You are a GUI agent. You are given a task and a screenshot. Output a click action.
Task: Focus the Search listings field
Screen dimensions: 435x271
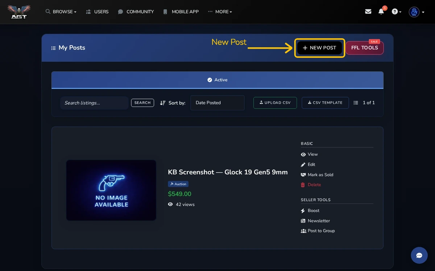click(94, 103)
